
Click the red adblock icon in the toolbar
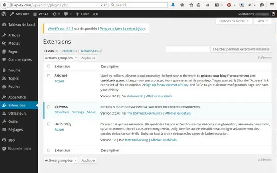pos(229,5)
